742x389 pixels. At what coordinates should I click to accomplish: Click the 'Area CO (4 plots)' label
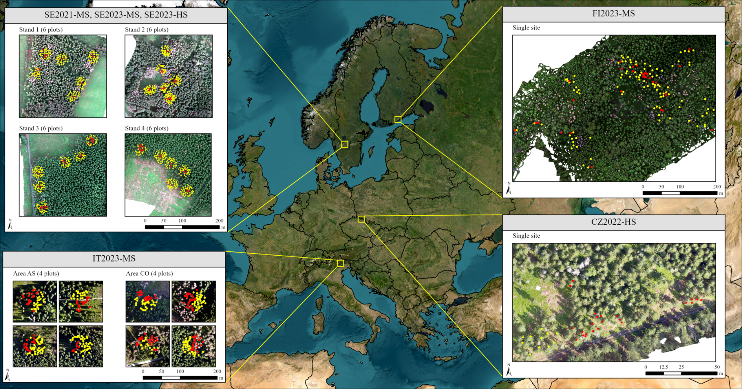point(149,273)
